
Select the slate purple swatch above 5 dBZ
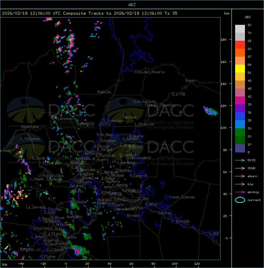(240, 148)
